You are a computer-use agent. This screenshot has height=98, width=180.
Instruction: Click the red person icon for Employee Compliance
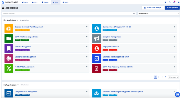[x=97, y=48]
